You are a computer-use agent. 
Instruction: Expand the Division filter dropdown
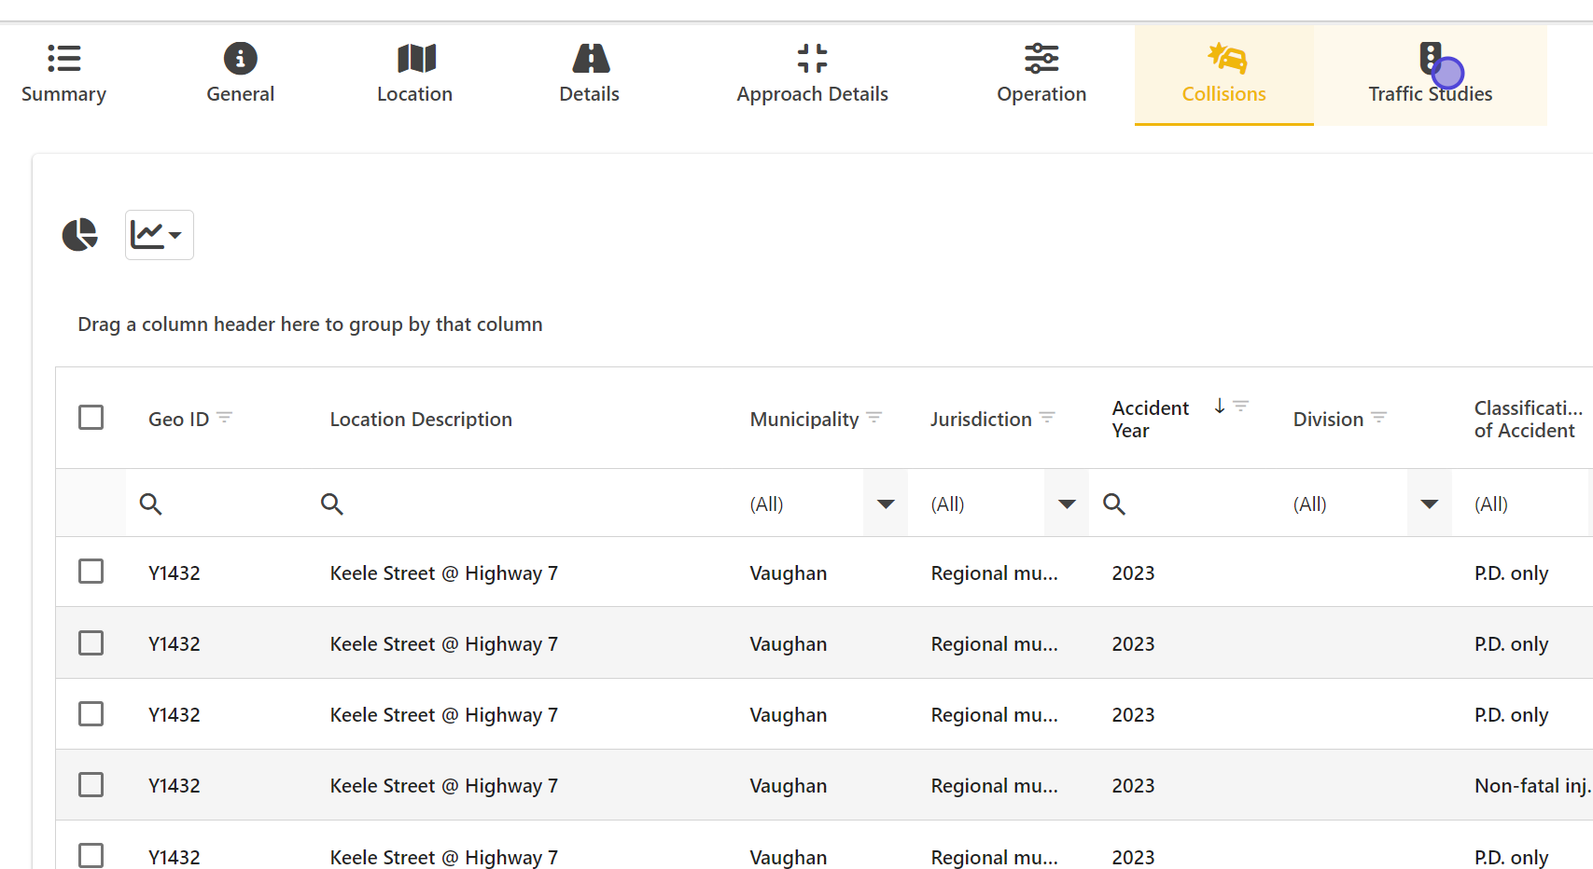pos(1429,504)
